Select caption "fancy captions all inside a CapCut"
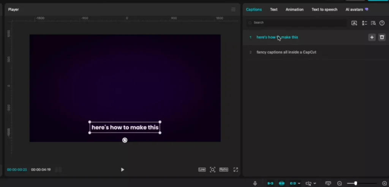Viewport: 389px width, 187px height. tap(286, 52)
